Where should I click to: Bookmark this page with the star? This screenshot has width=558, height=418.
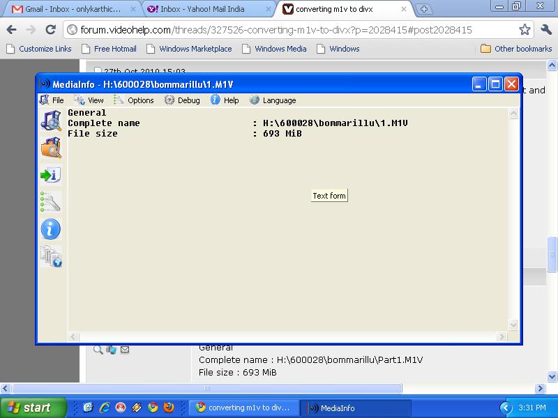525,29
